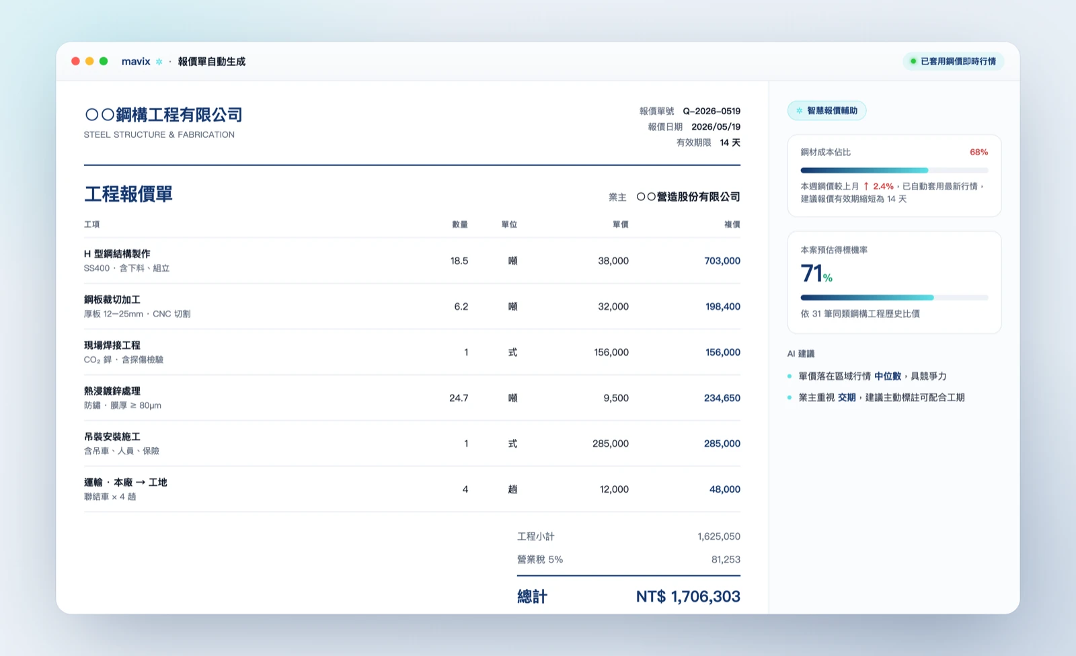
Task: Click the 交期 highlighted AI suggestion
Action: coord(847,398)
